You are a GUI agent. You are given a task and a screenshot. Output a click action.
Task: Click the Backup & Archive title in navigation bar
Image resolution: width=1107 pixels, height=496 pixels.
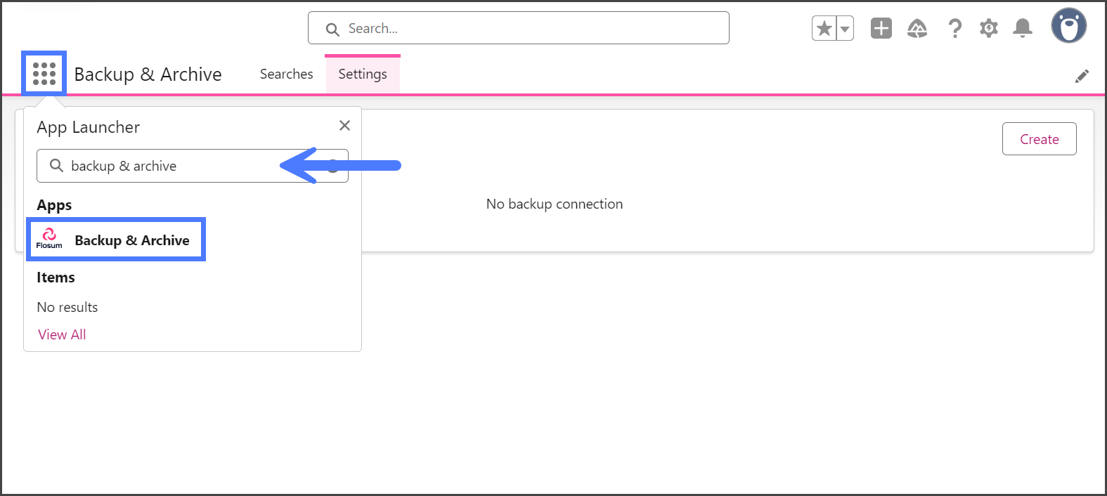coord(148,74)
